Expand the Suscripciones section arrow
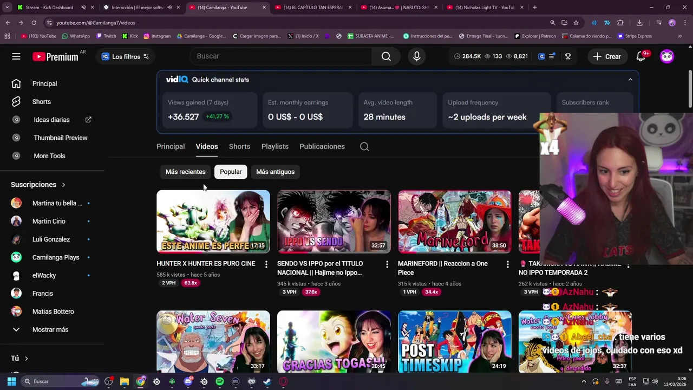The image size is (693, 390). click(x=63, y=185)
